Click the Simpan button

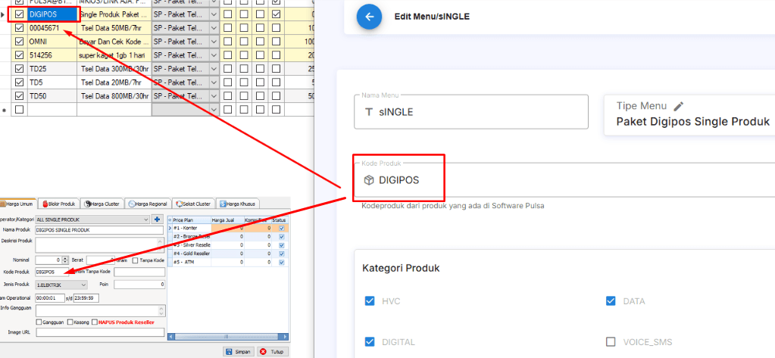point(238,352)
